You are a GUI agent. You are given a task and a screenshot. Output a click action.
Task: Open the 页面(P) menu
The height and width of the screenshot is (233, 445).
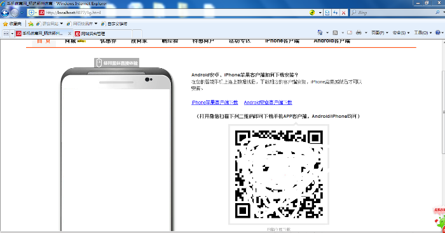(380, 32)
